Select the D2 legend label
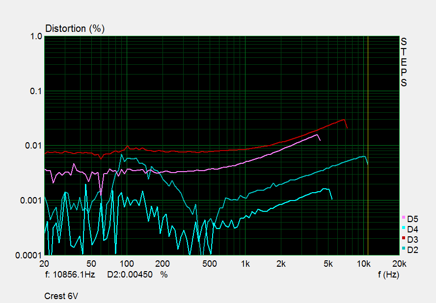The image size is (436, 303). [412, 250]
